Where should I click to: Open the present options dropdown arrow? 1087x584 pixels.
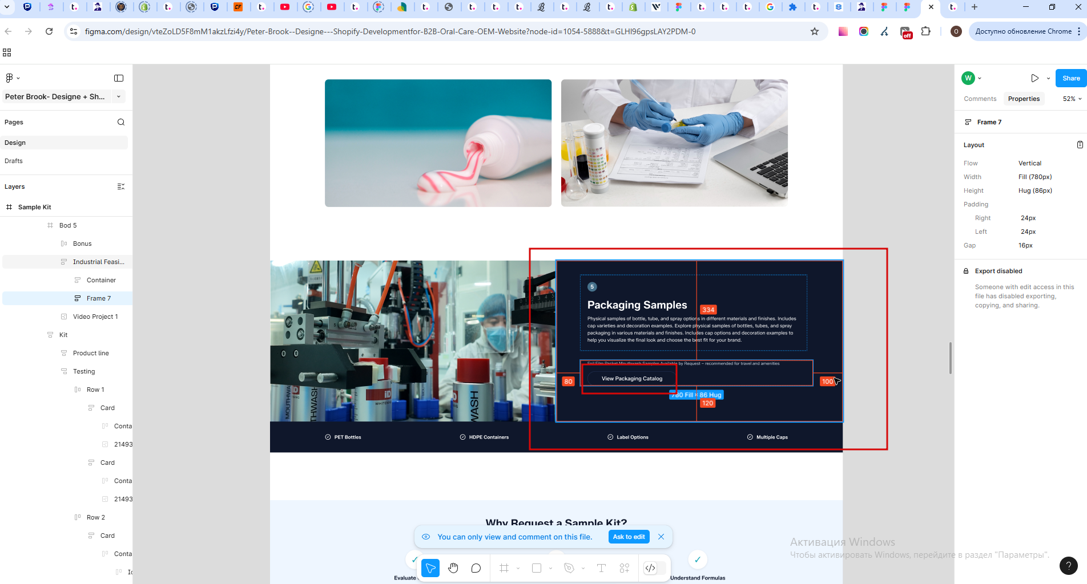click(x=1048, y=78)
